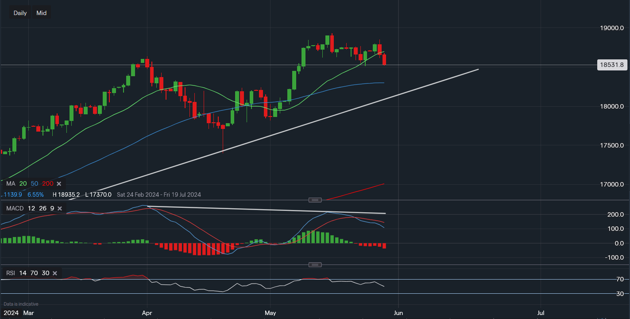
Task: Remove the MA indicator with its X icon
Action: click(59, 183)
